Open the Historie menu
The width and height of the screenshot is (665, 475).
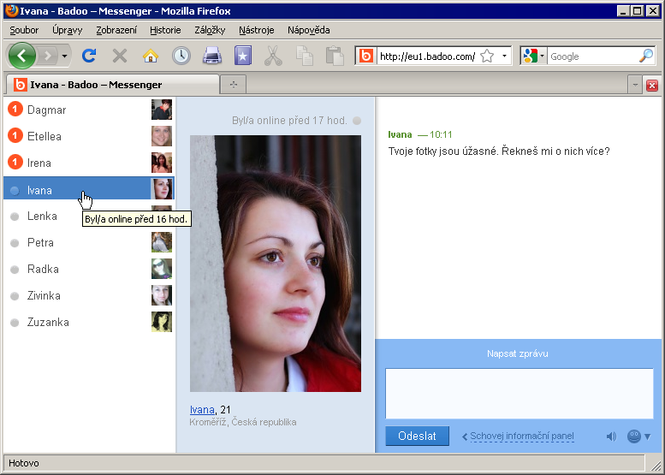point(165,30)
